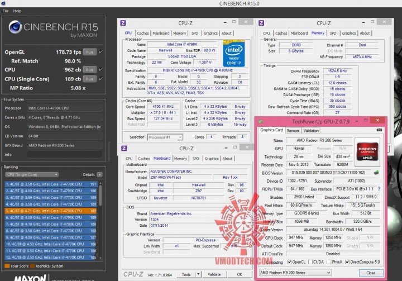402x281 pixels.
Task: Select ranking row 5 at 4.71 GHz
Action: (50, 211)
